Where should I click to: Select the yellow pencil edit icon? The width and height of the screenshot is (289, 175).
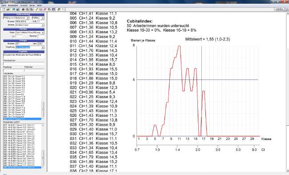(x=37, y=9)
